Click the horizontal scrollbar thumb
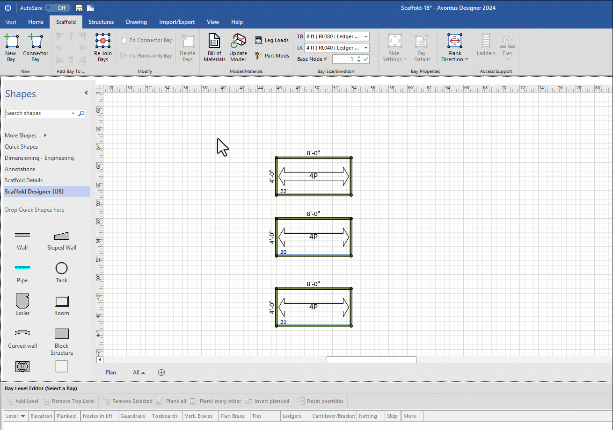613x430 pixels. [x=371, y=359]
